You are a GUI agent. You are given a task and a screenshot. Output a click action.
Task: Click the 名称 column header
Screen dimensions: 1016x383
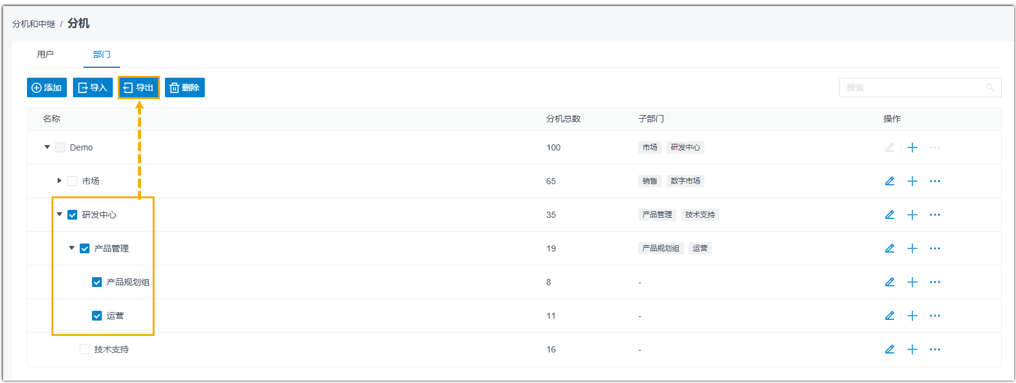tap(52, 119)
